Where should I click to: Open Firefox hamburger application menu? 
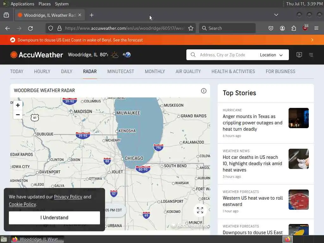click(316, 28)
